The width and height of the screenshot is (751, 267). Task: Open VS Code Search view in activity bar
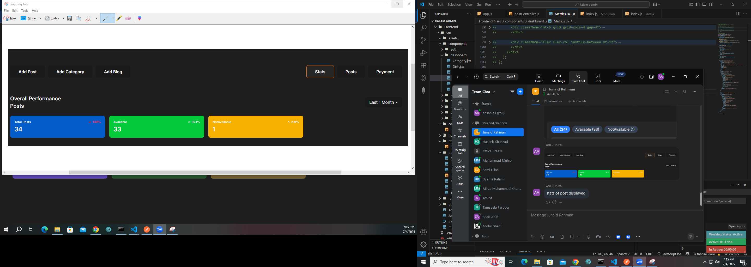pos(423,28)
